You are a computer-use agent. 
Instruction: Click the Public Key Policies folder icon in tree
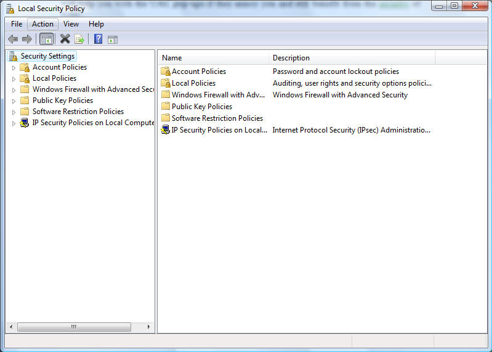pos(25,100)
